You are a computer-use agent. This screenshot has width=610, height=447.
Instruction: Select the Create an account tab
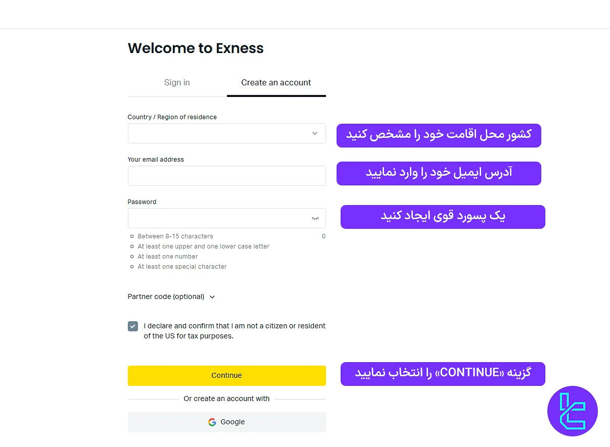(276, 82)
